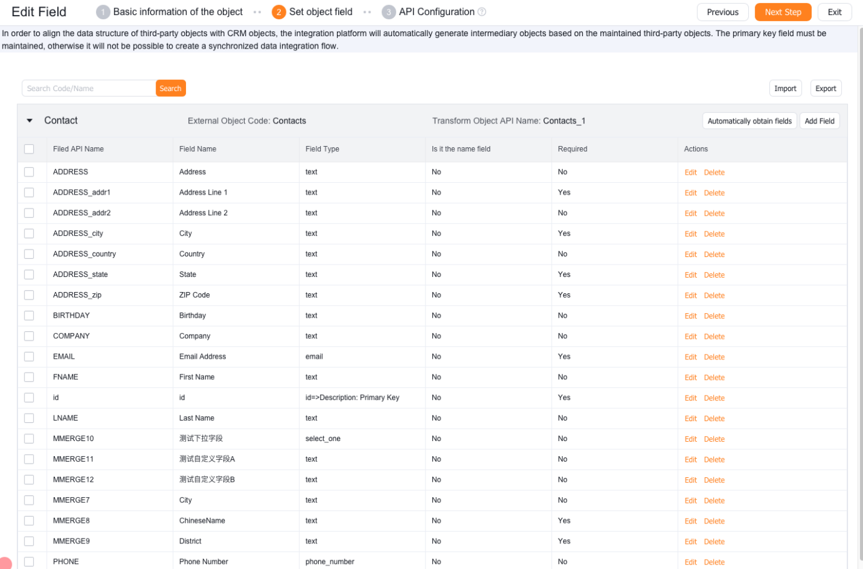Focus the Search Code/Name input field
This screenshot has width=863, height=569.
pyautogui.click(x=89, y=89)
